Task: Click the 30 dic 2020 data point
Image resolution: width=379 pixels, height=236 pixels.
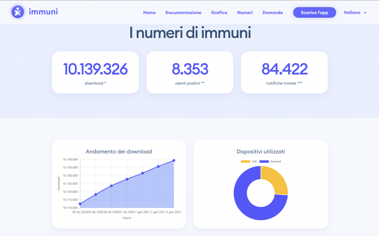Action: (112, 186)
